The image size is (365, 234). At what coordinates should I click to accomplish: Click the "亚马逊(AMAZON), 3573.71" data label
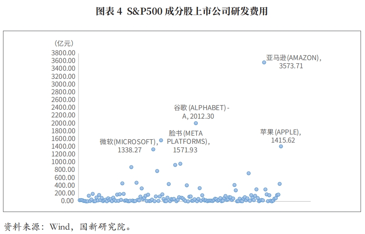(x=294, y=62)
